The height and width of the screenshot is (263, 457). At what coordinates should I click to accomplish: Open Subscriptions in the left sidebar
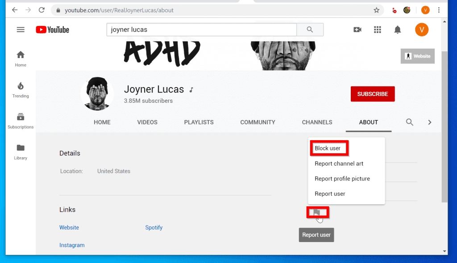(21, 121)
